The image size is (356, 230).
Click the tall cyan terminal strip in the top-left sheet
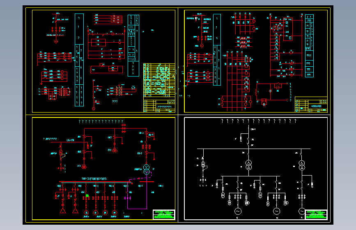(x=79, y=60)
